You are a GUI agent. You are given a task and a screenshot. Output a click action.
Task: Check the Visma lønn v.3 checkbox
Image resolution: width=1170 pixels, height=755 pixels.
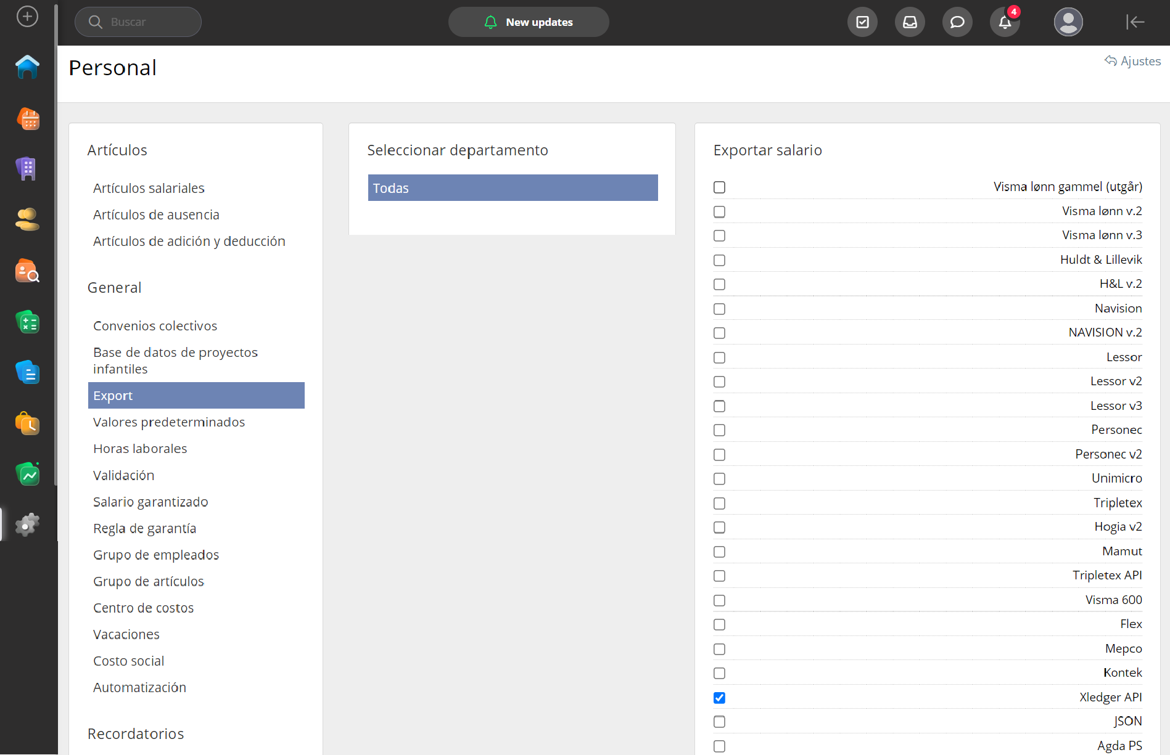point(719,236)
